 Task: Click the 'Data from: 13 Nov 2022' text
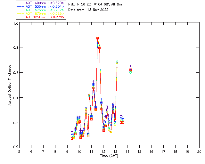tap(88, 10)
